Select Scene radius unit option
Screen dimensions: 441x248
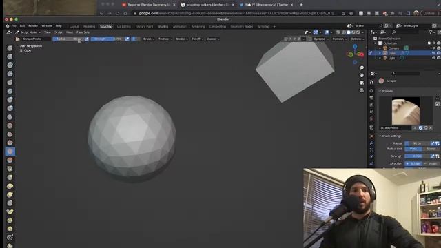[x=431, y=149]
